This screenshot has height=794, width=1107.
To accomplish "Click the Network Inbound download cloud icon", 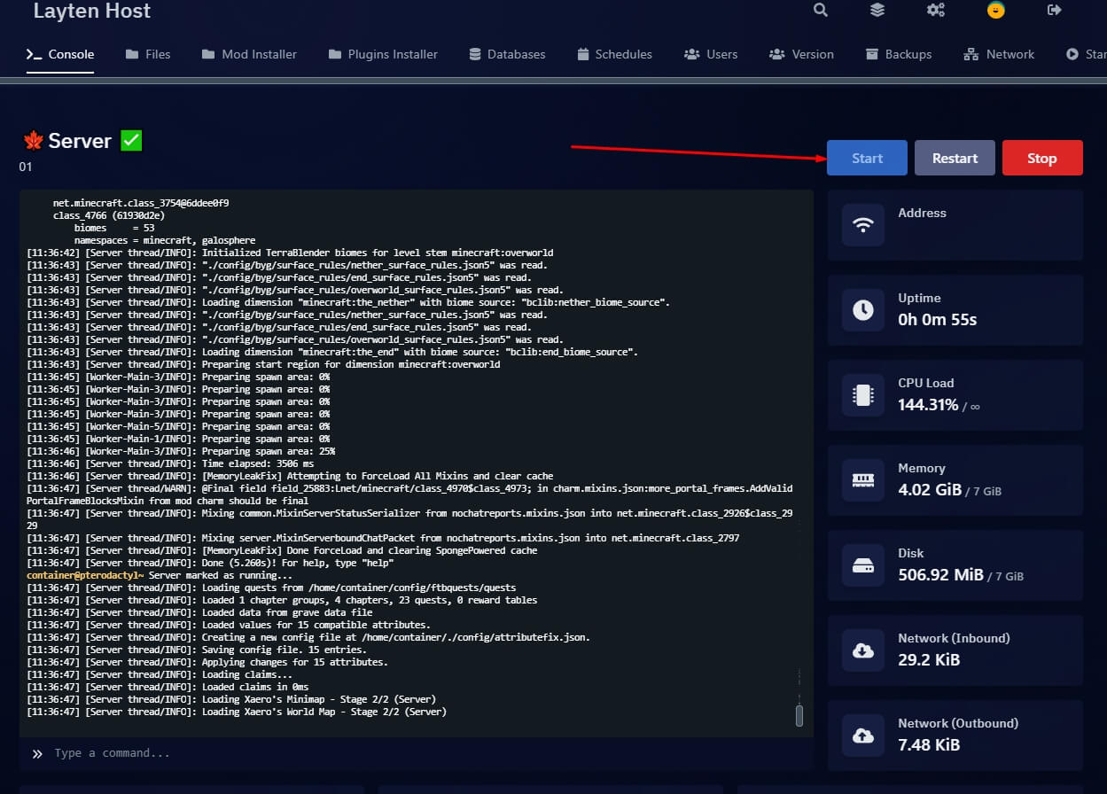I will pyautogui.click(x=862, y=650).
